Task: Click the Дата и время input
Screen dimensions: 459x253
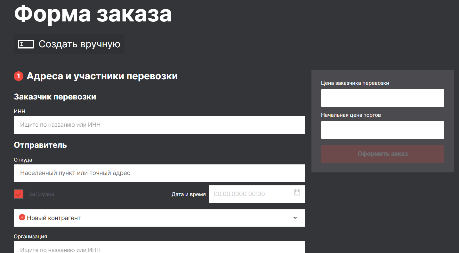Action: tap(257, 194)
